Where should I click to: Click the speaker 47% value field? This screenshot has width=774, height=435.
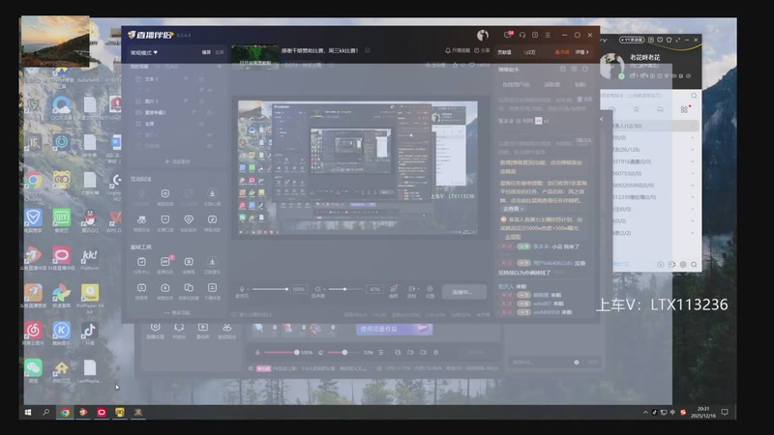point(374,289)
